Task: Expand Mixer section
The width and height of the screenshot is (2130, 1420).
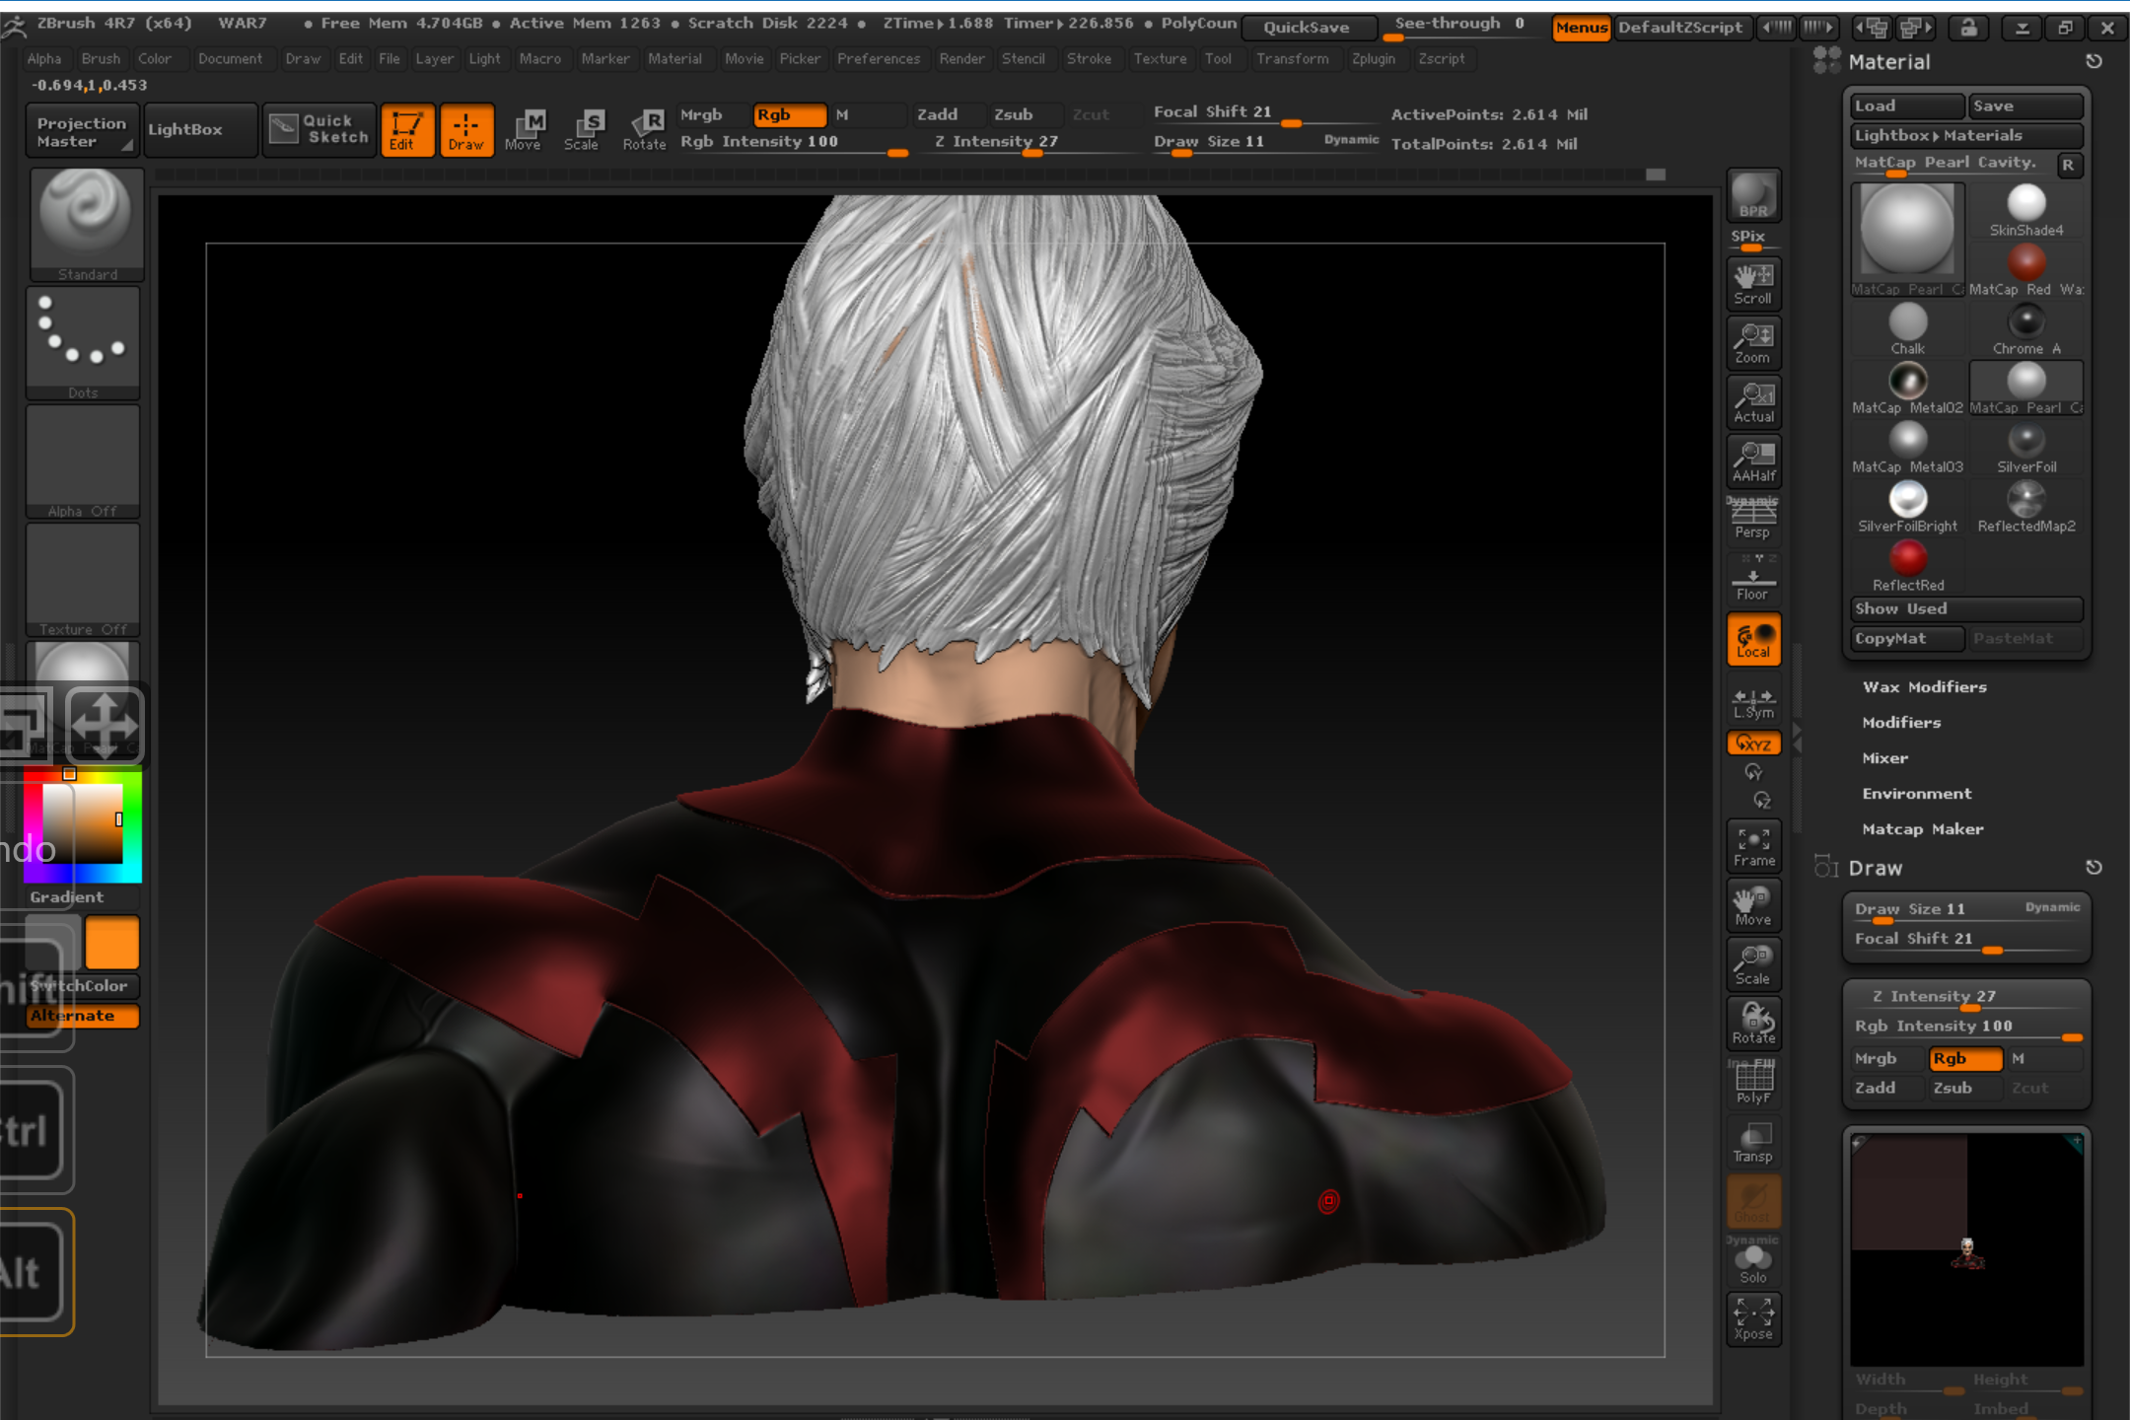Action: click(x=1884, y=758)
